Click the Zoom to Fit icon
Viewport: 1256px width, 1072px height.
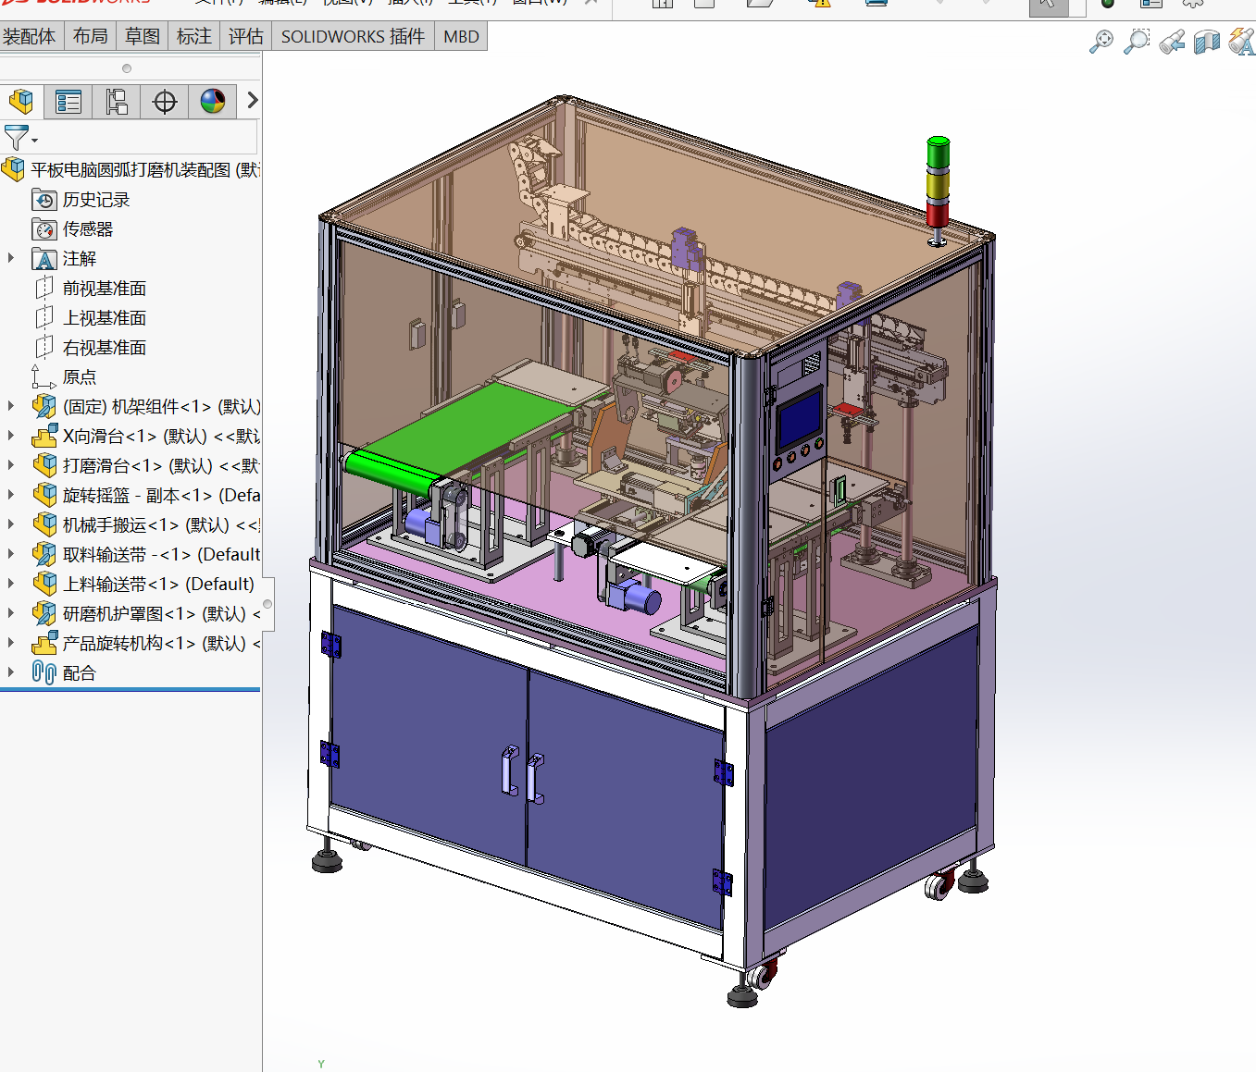(x=1101, y=42)
